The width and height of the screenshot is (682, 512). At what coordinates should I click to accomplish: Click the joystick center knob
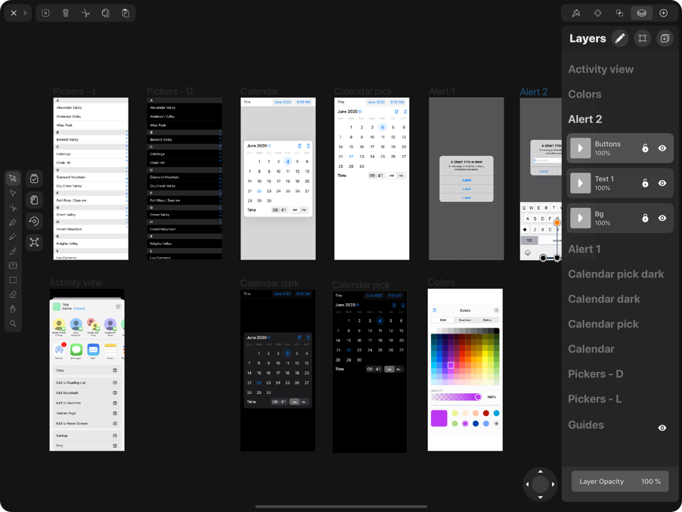[540, 484]
